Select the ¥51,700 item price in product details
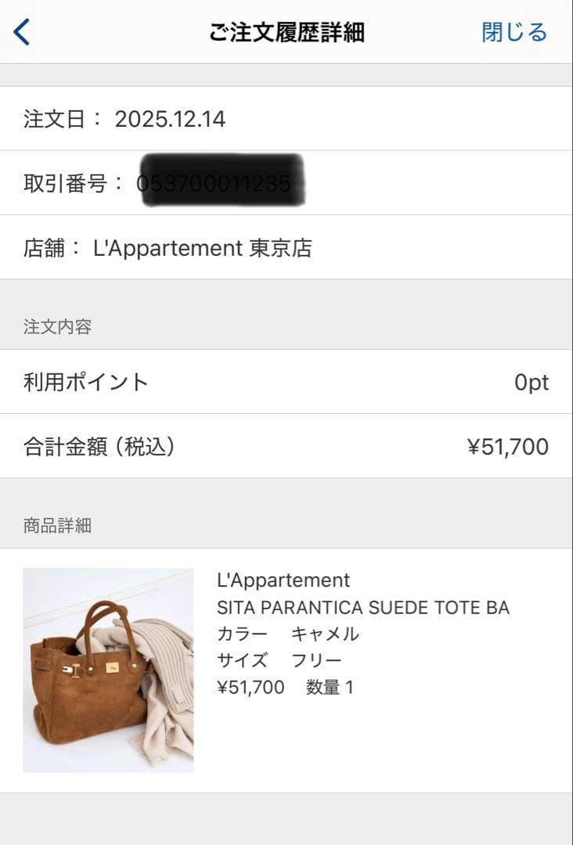The height and width of the screenshot is (845, 573). [x=248, y=688]
